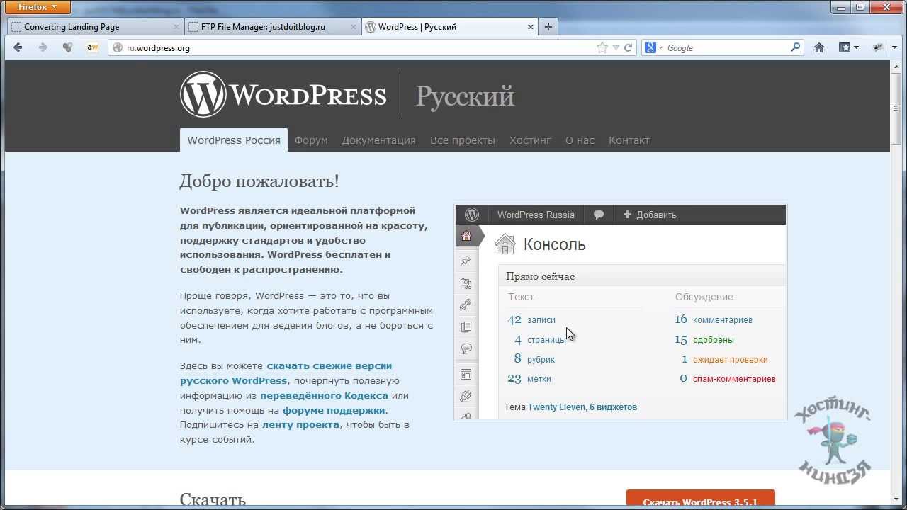Open a new tab with the plus button

548,27
